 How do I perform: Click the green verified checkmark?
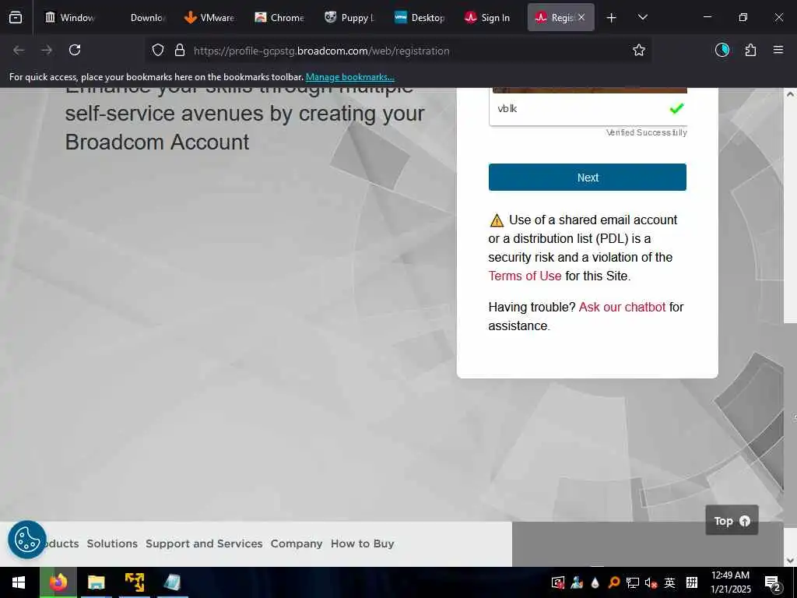(676, 107)
